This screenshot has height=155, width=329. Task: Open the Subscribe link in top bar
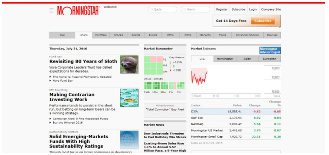click(x=238, y=10)
